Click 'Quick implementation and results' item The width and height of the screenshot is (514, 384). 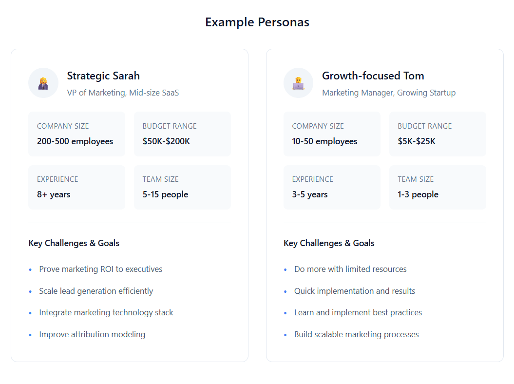point(355,291)
